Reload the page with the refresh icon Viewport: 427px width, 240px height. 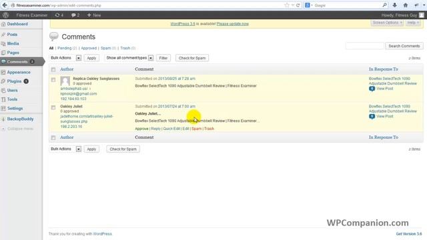[x=298, y=5]
